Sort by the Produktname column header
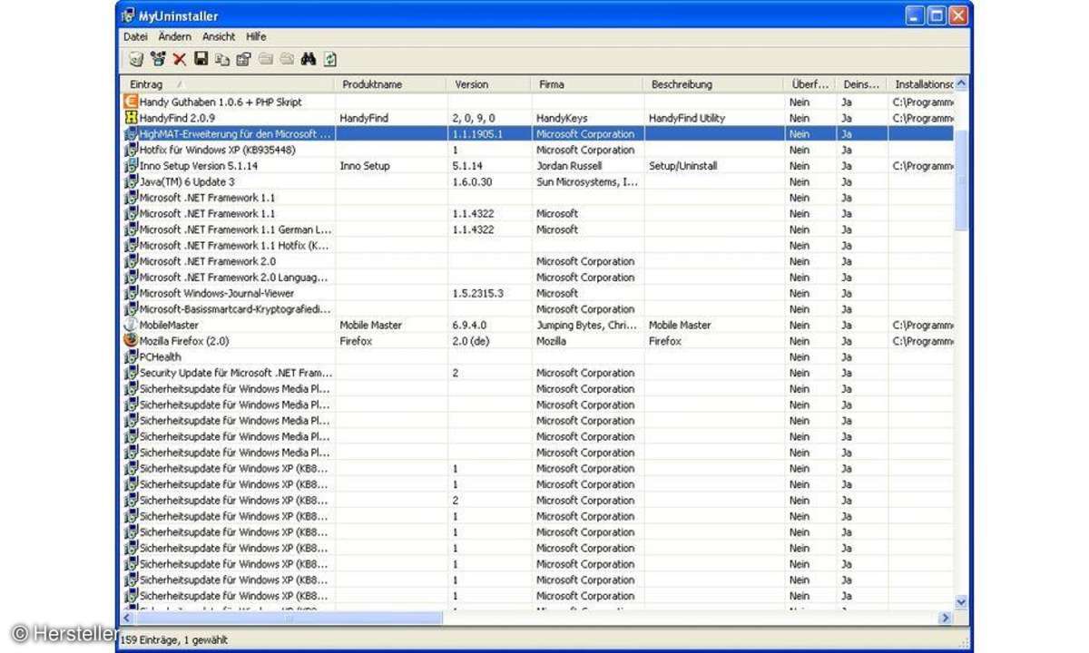The image size is (1089, 653). point(391,84)
